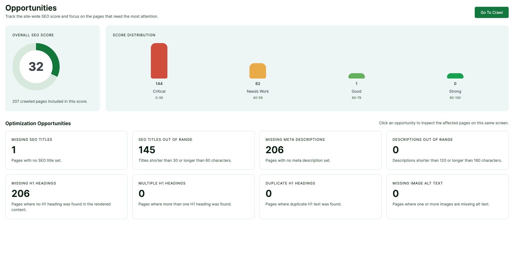Screen dimensions: 514x271
Task: Open the Missing SEO Titles card
Action: pos(66,150)
